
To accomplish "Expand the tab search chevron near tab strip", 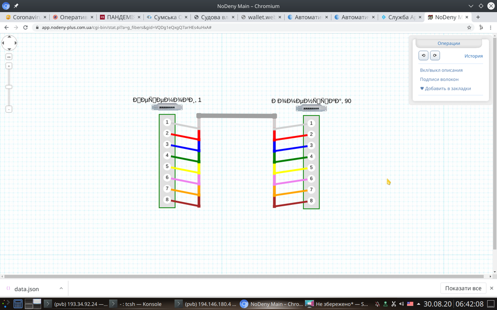I will click(x=471, y=6).
